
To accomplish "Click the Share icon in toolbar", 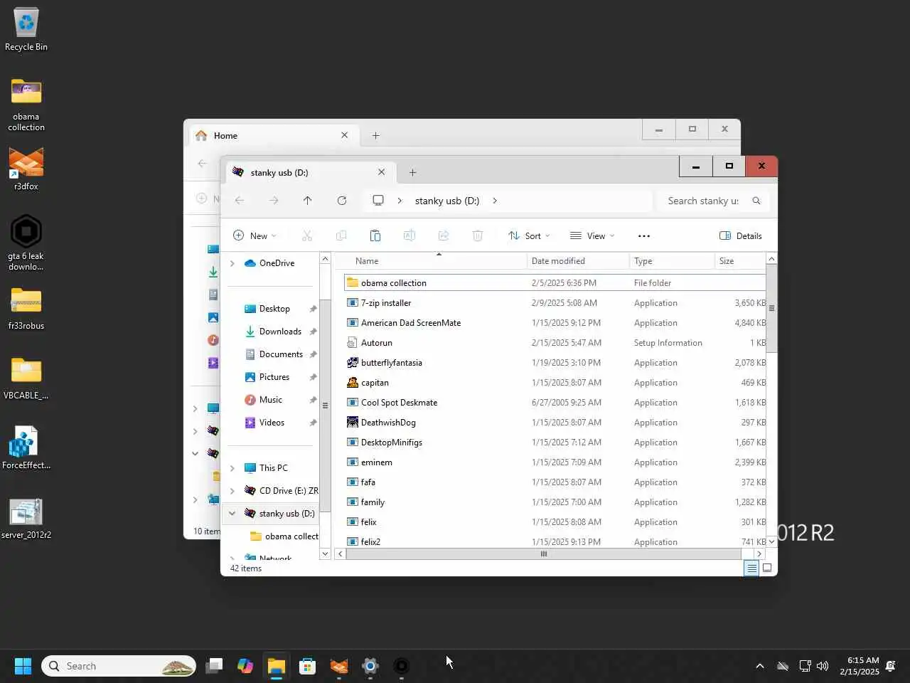I will [x=444, y=235].
